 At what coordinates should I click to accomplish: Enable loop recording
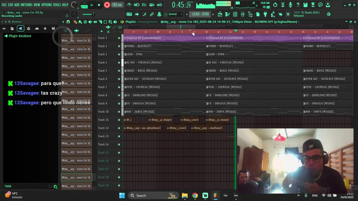click(159, 5)
